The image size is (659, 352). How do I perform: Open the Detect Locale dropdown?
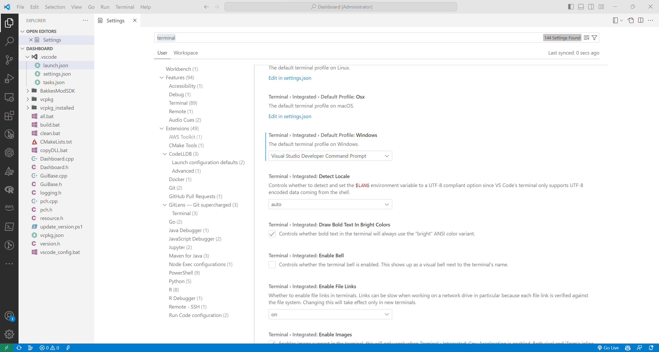click(x=330, y=204)
